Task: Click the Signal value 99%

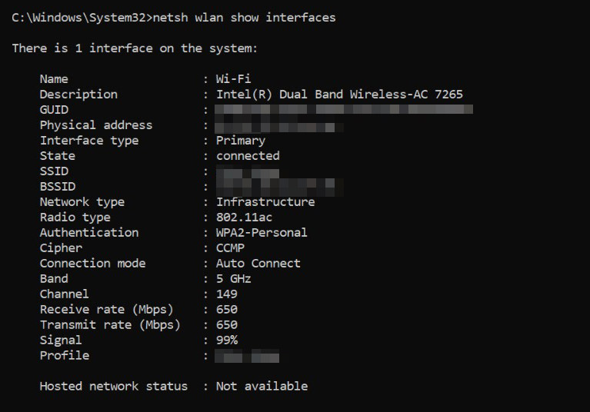Action: click(226, 341)
